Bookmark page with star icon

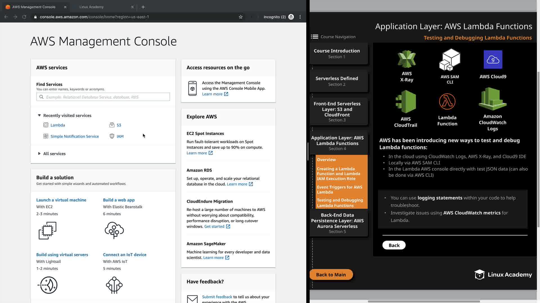tap(241, 17)
